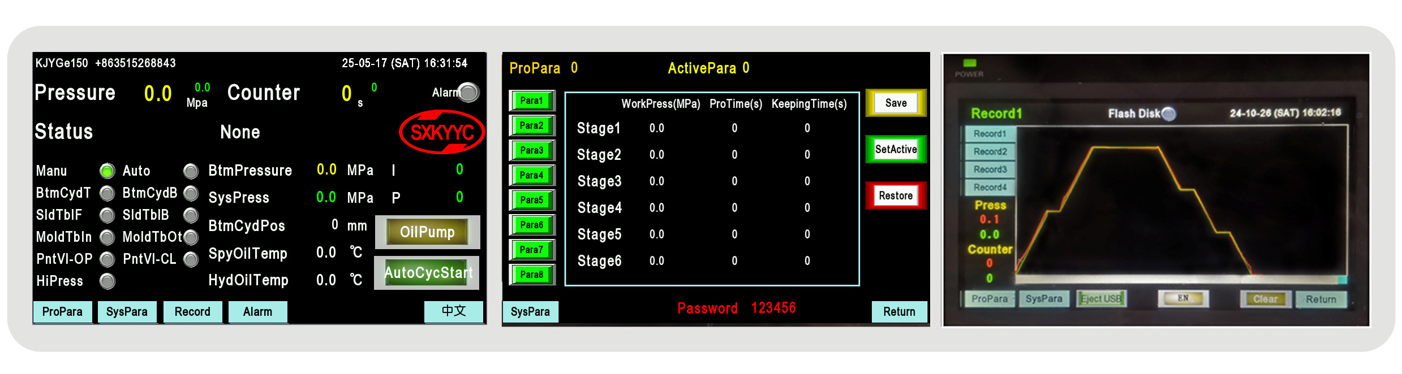Screen dimensions: 1402x374
Task: Select Record3 from the record list
Action: pos(990,169)
